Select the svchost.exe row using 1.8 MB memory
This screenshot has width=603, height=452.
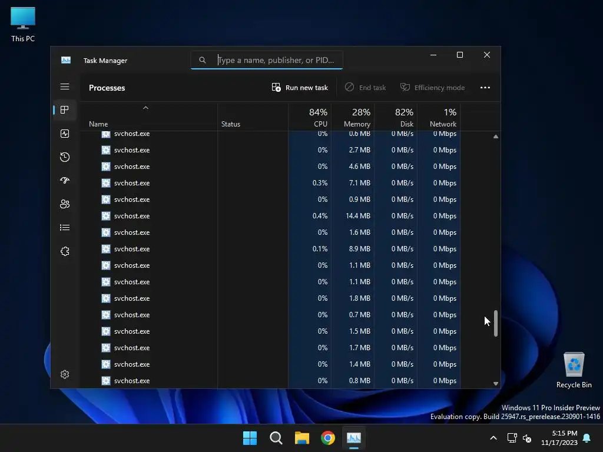point(270,298)
